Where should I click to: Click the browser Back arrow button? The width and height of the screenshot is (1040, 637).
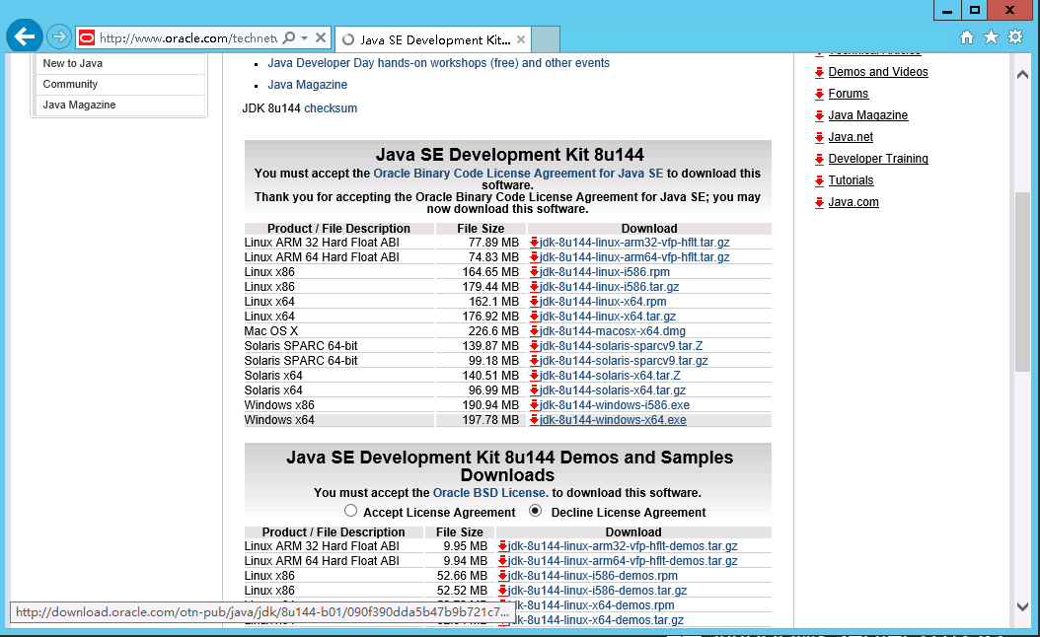[25, 36]
